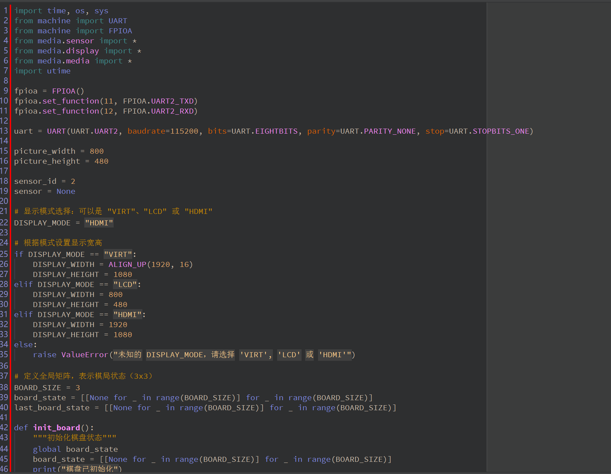Place cursor on ALIGN_UP call
This screenshot has width=611, height=474.
127,264
